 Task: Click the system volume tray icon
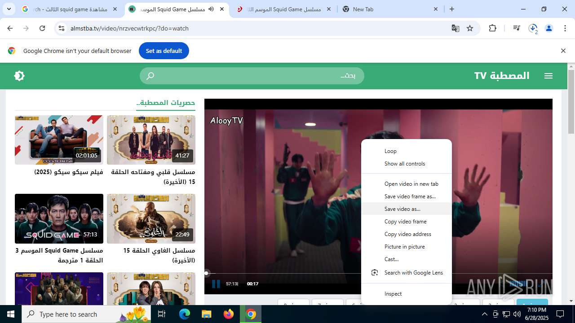[x=517, y=314]
